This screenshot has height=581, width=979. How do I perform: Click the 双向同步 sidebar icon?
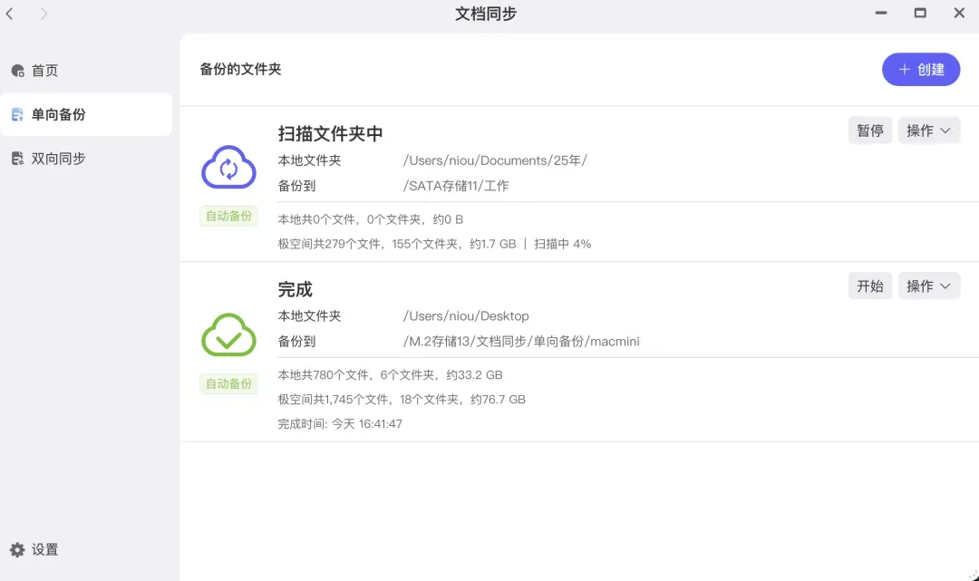pos(17,159)
